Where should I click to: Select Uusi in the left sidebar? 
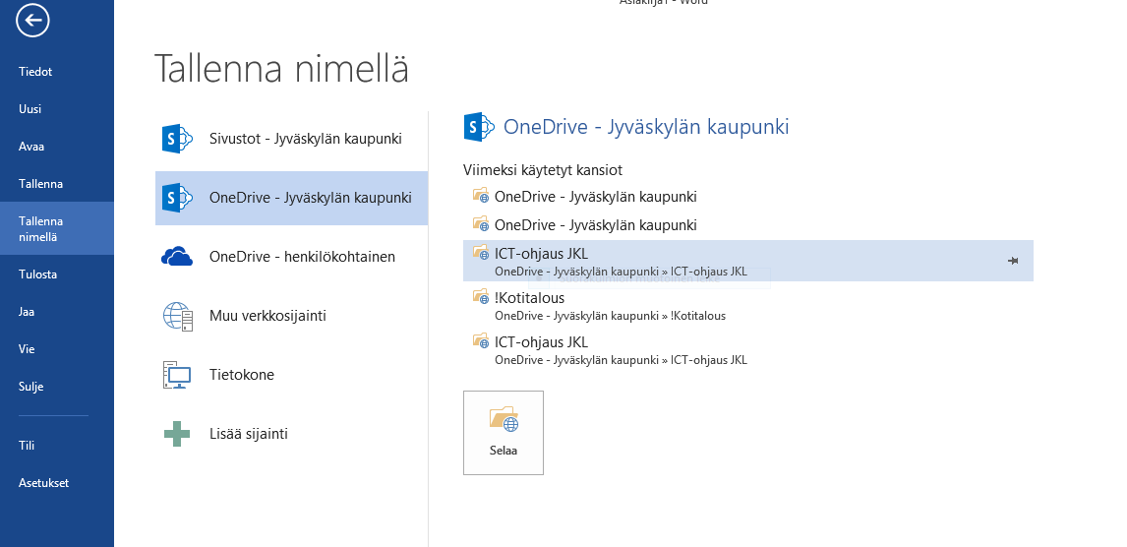pos(30,109)
